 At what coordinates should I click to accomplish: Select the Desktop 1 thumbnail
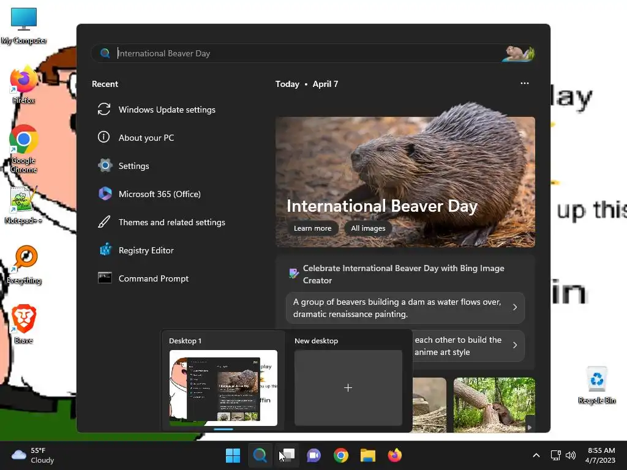point(223,387)
